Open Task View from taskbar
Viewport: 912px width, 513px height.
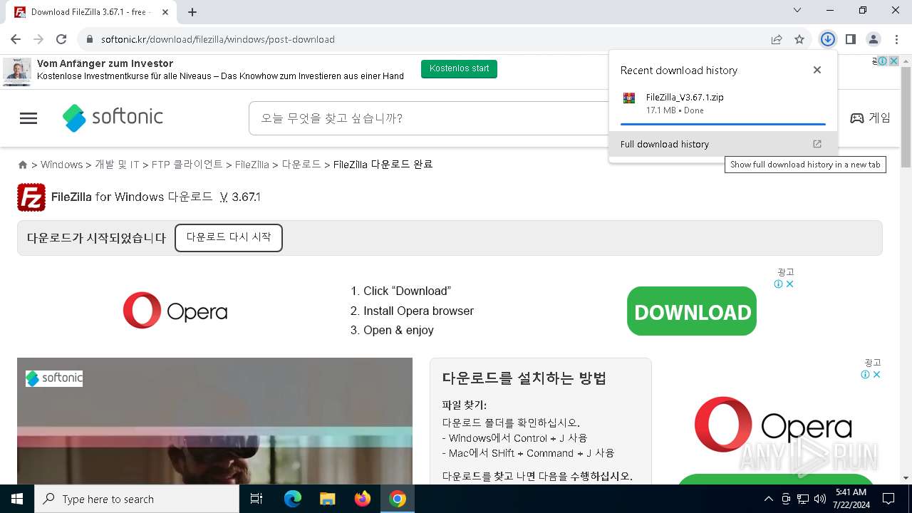[256, 499]
